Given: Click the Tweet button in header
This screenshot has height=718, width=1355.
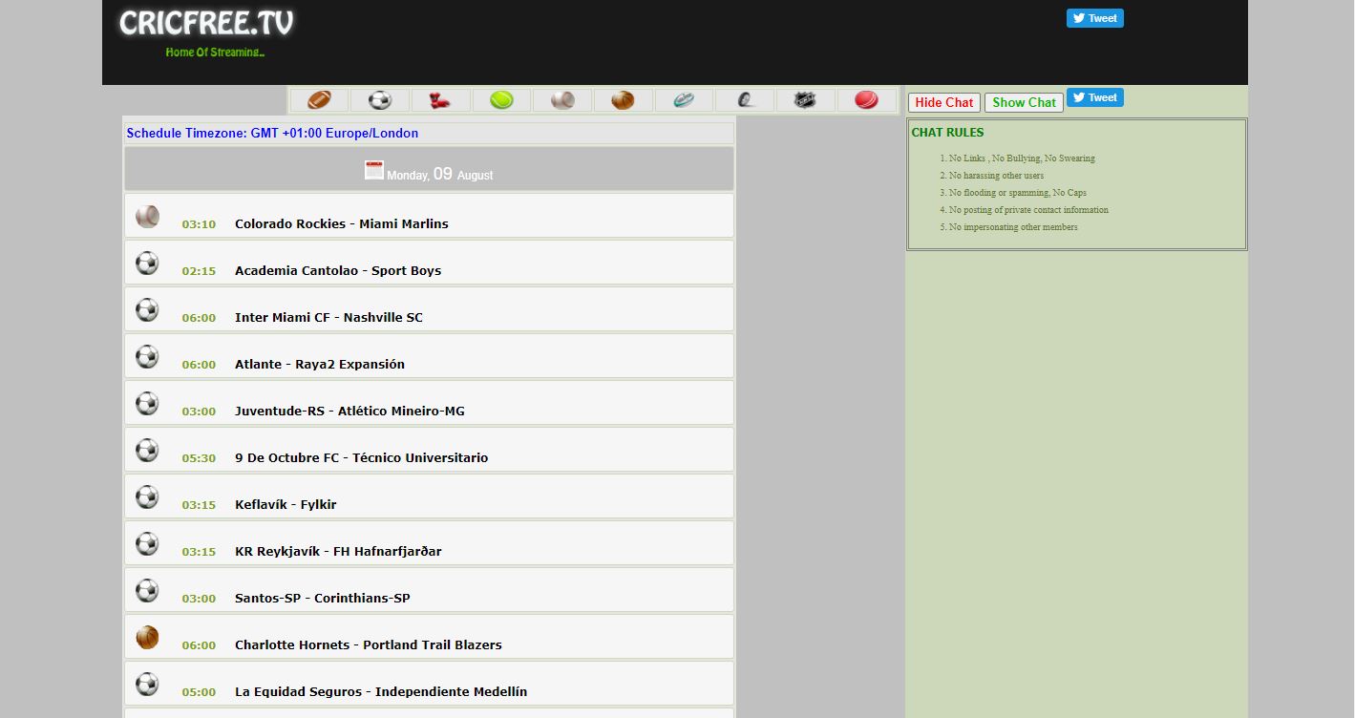Looking at the screenshot, I should [1095, 18].
